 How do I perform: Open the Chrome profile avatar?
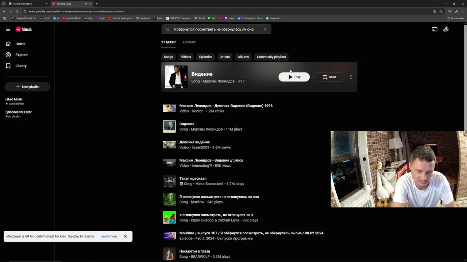pos(456,11)
